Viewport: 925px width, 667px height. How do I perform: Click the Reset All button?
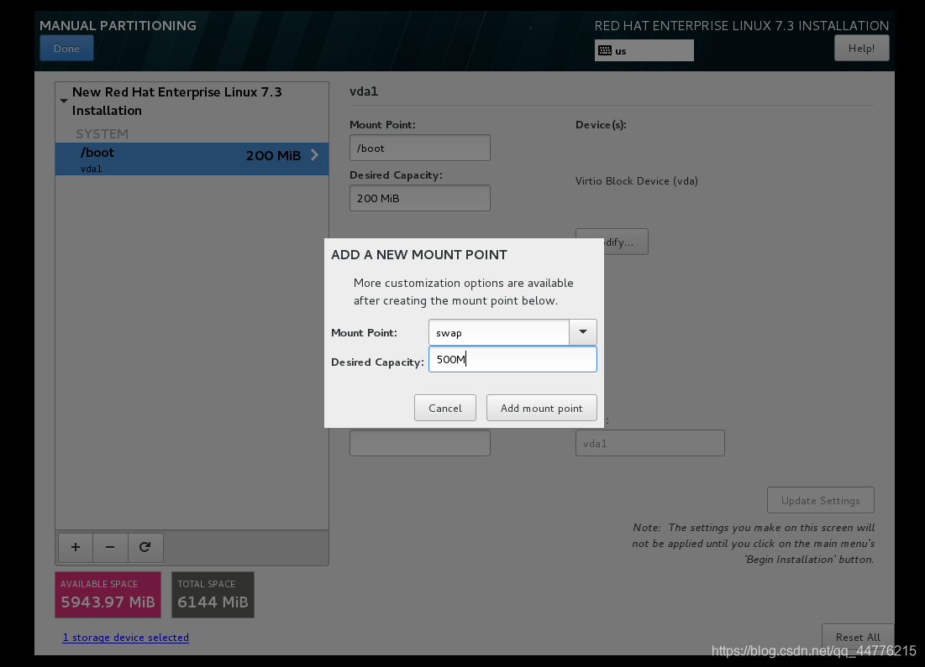pyautogui.click(x=858, y=637)
